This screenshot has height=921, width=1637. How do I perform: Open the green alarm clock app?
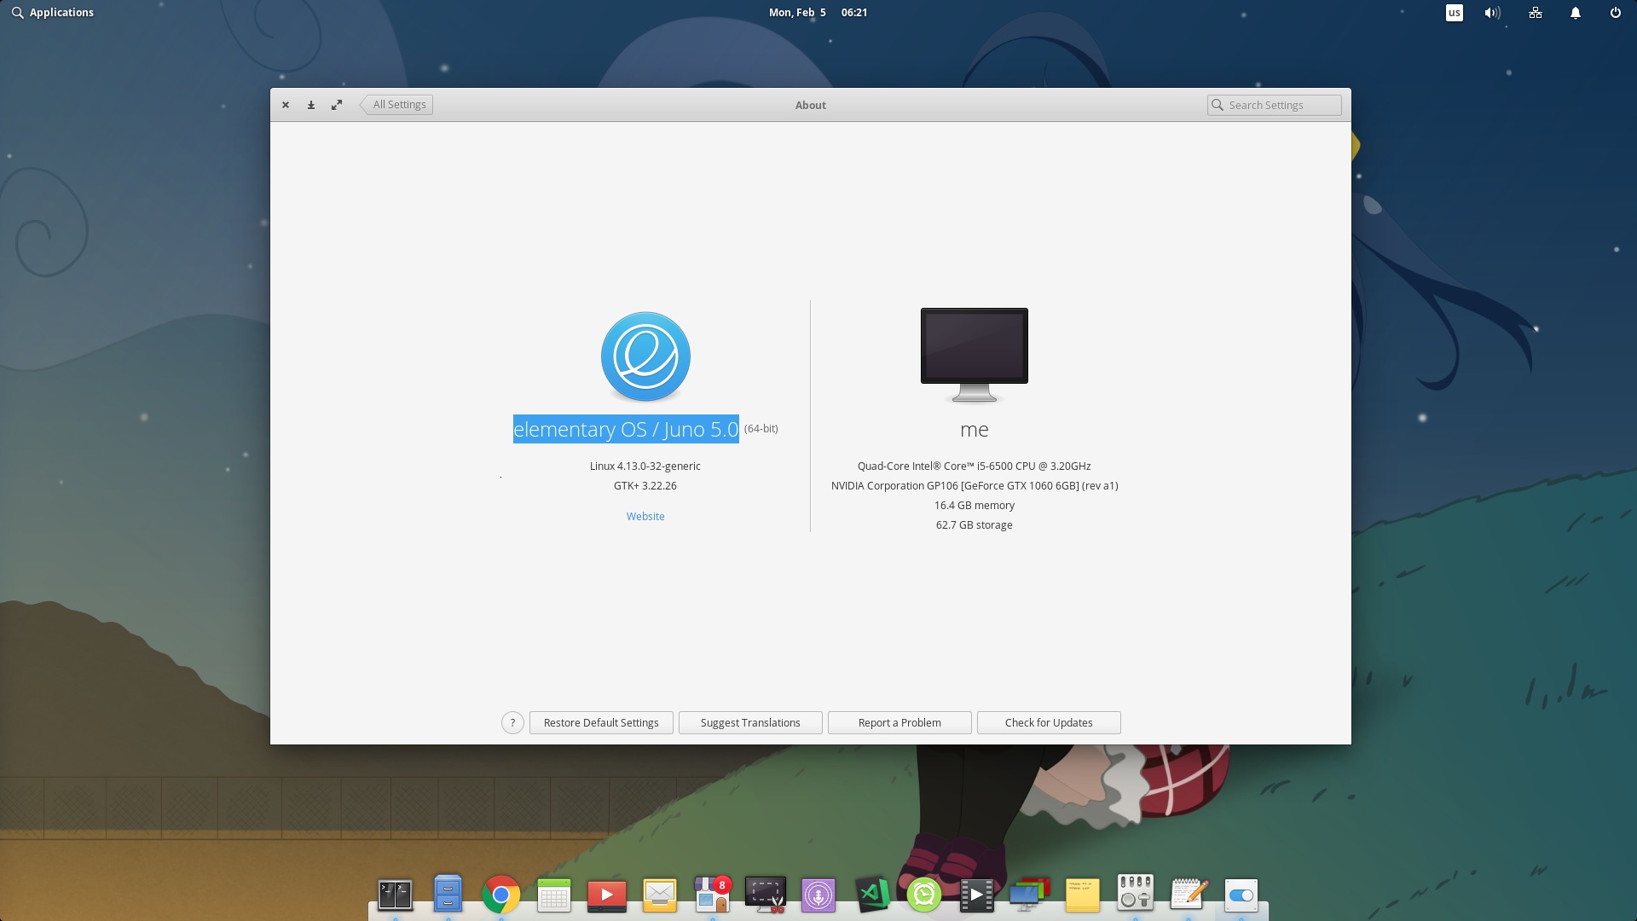924,895
